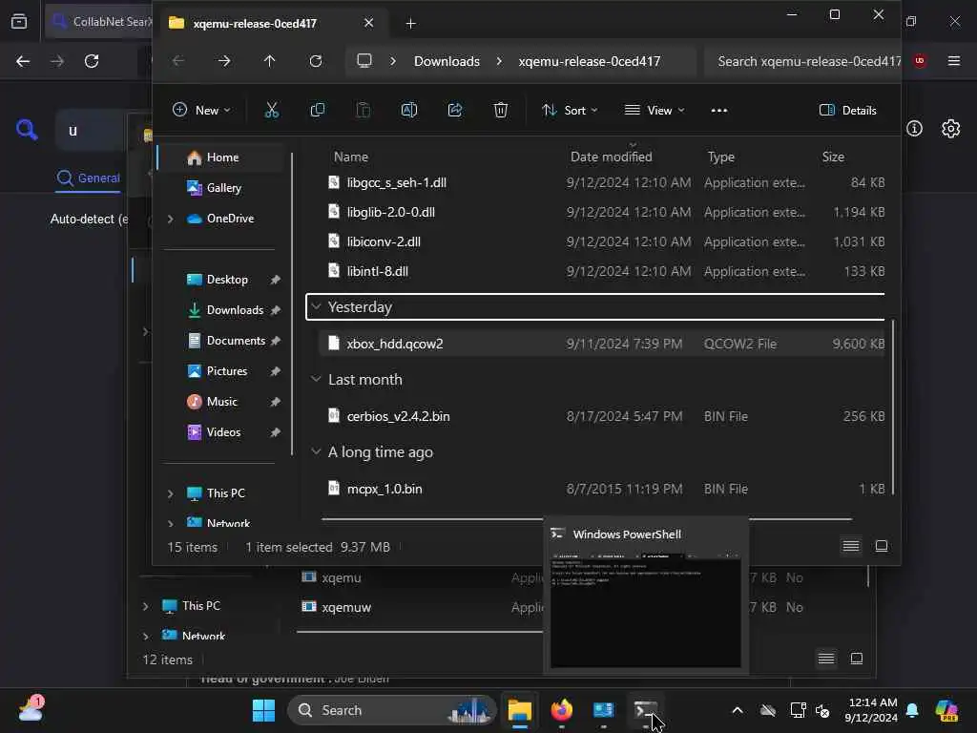Switch to large thumbnails view icon in status bar

[881, 546]
